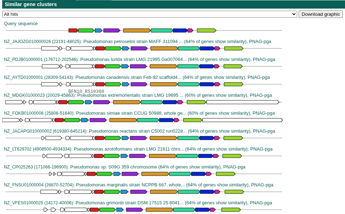Select the lime-green terminal gene in the NZ_AYTD01000001 cluster
The image size is (345, 214).
tap(233, 84)
